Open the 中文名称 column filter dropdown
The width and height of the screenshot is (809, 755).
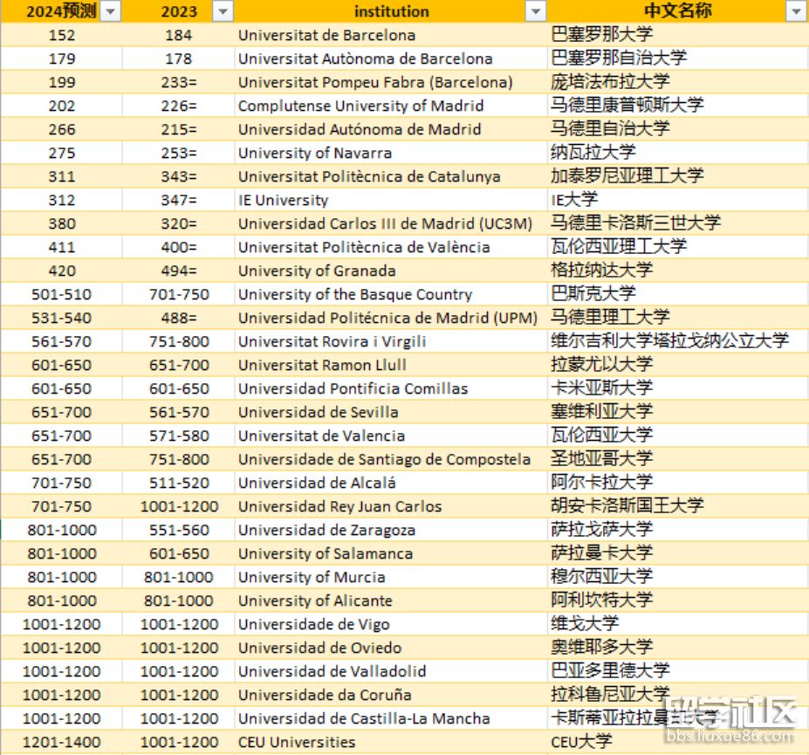[795, 11]
